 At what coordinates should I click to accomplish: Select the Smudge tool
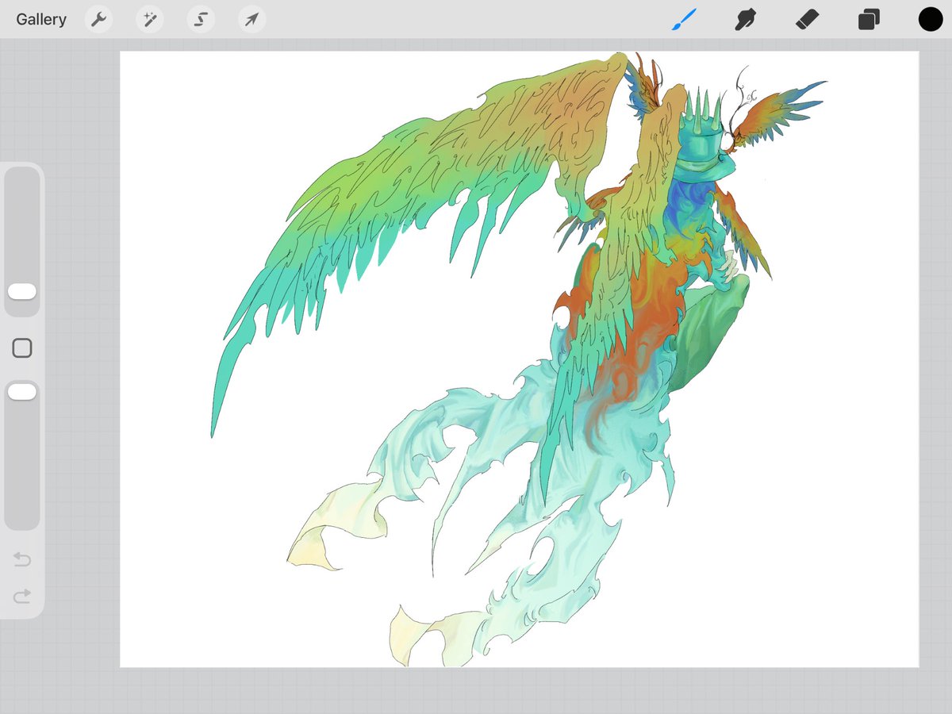click(x=744, y=20)
